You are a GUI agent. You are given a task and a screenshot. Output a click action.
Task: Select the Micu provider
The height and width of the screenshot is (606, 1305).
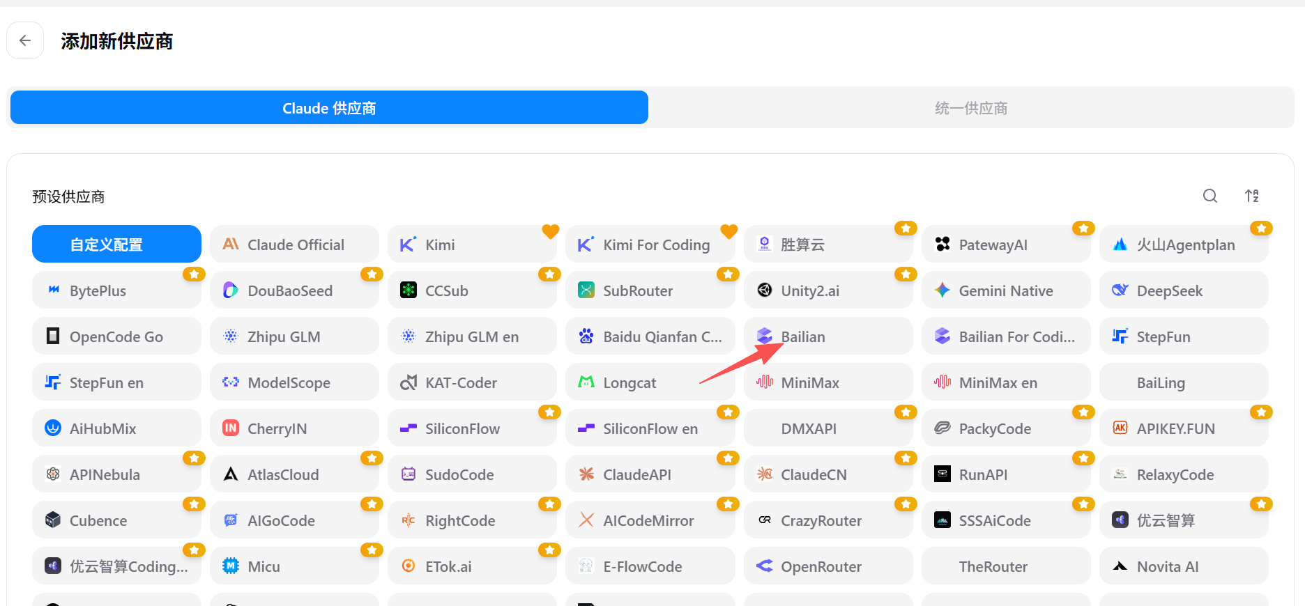pos(294,566)
